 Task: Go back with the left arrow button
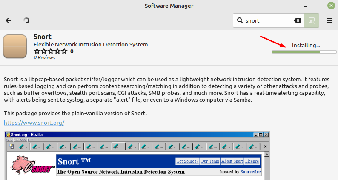coord(9,20)
